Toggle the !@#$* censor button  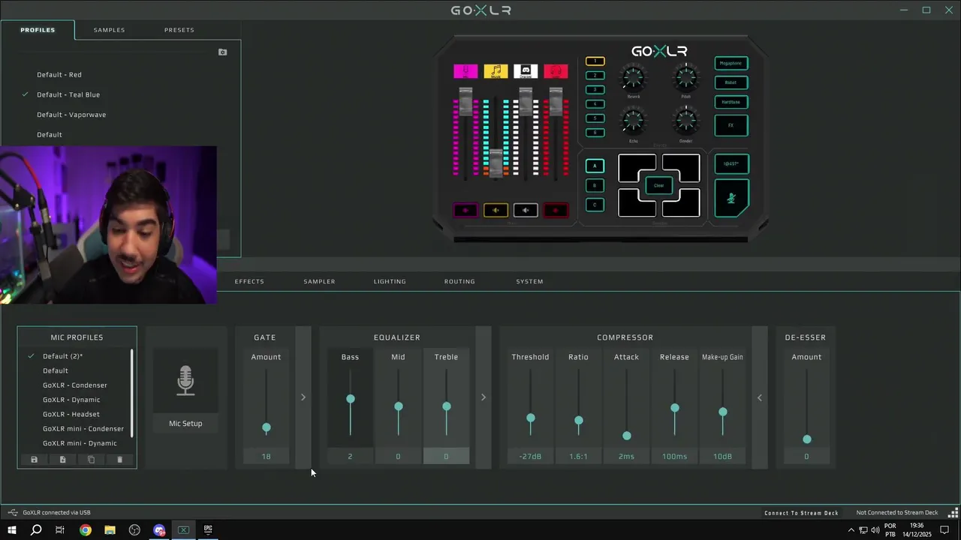(x=731, y=163)
